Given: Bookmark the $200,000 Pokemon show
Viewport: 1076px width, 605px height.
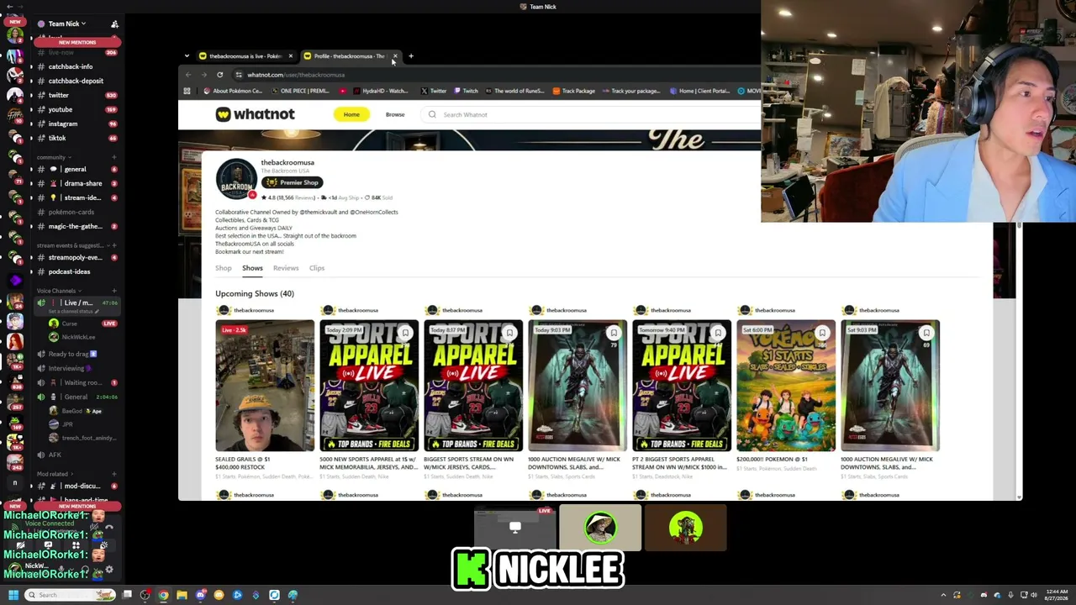Looking at the screenshot, I should tap(822, 333).
